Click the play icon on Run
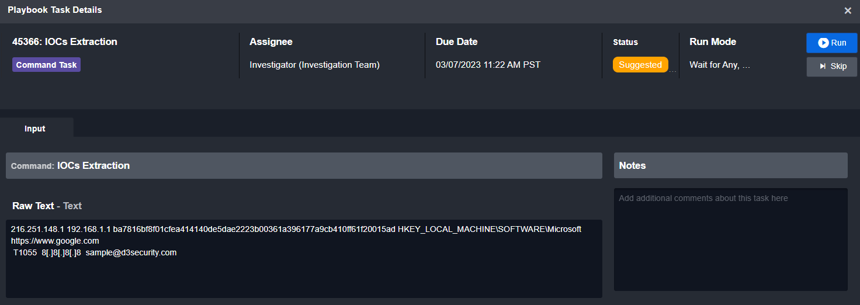Screen dimensions: 860x305 [x=823, y=43]
